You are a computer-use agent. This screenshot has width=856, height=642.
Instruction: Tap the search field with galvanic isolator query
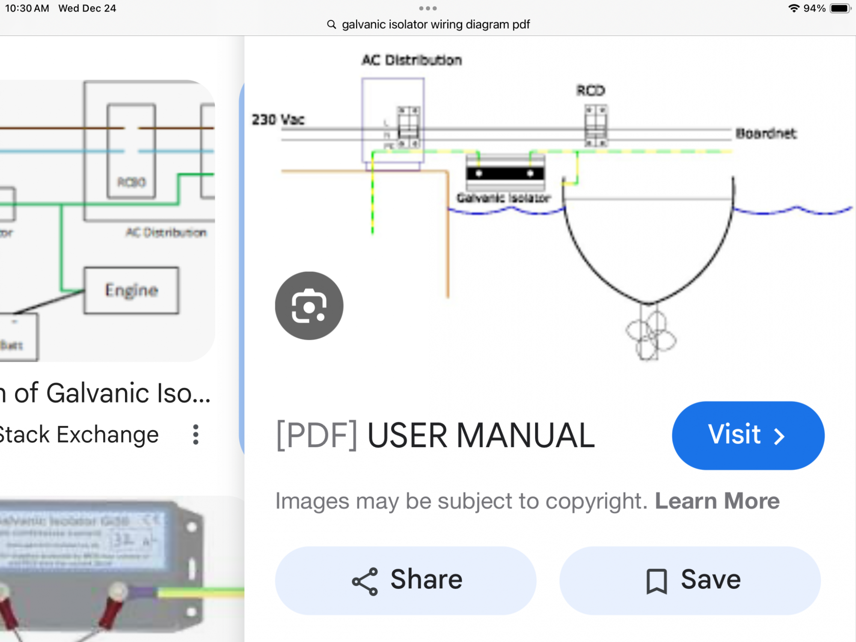point(428,24)
